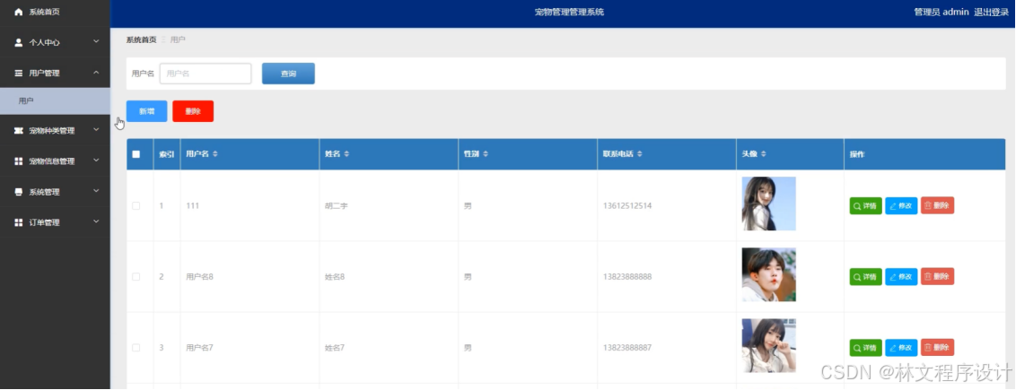Click phone number 13823888887

[x=627, y=347]
